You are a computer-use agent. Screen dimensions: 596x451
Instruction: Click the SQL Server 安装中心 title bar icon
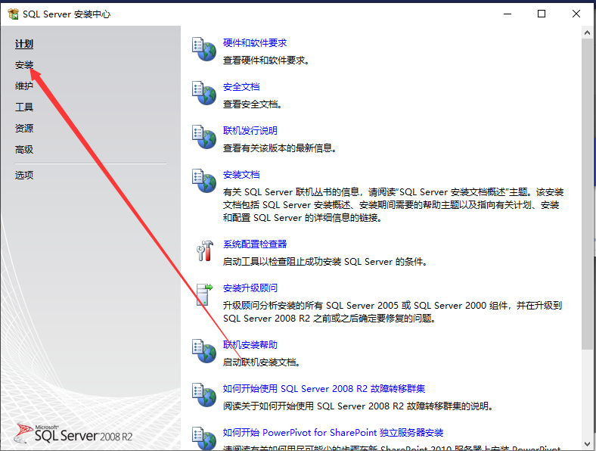(13, 14)
